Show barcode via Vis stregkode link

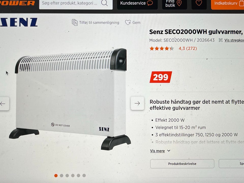tap(231, 40)
